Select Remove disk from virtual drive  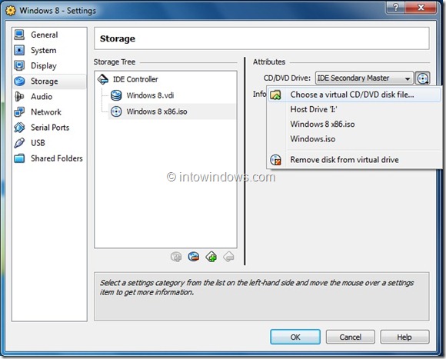(x=354, y=160)
